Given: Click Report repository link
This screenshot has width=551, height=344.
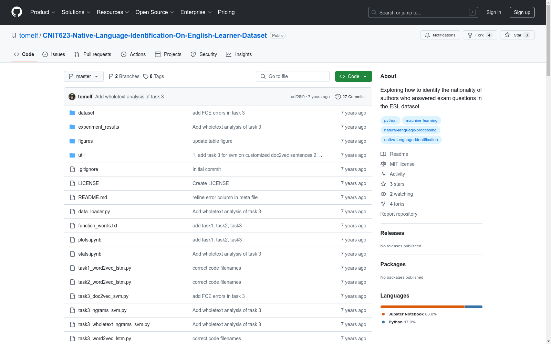Looking at the screenshot, I should pos(399,214).
